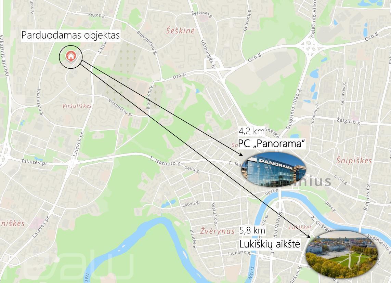Click the Rygos g. street label
The image size is (391, 283).
coord(97,15)
